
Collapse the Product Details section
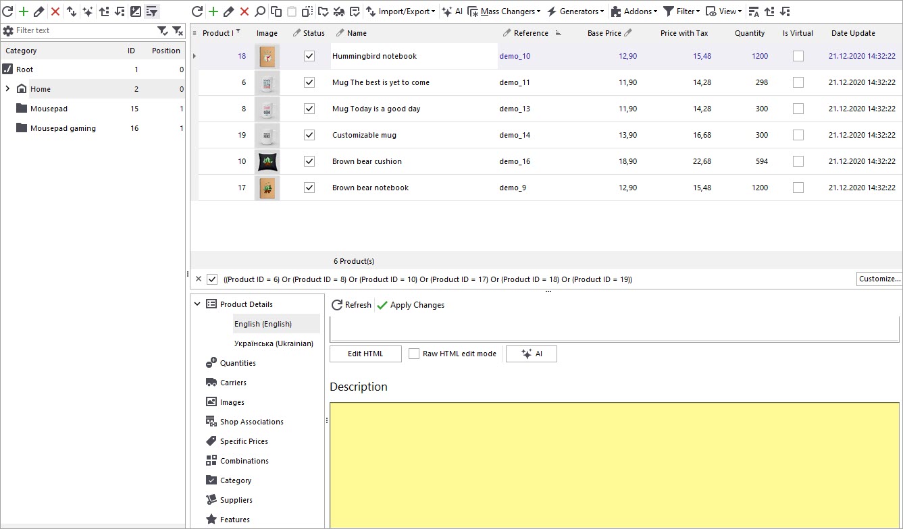pyautogui.click(x=197, y=304)
